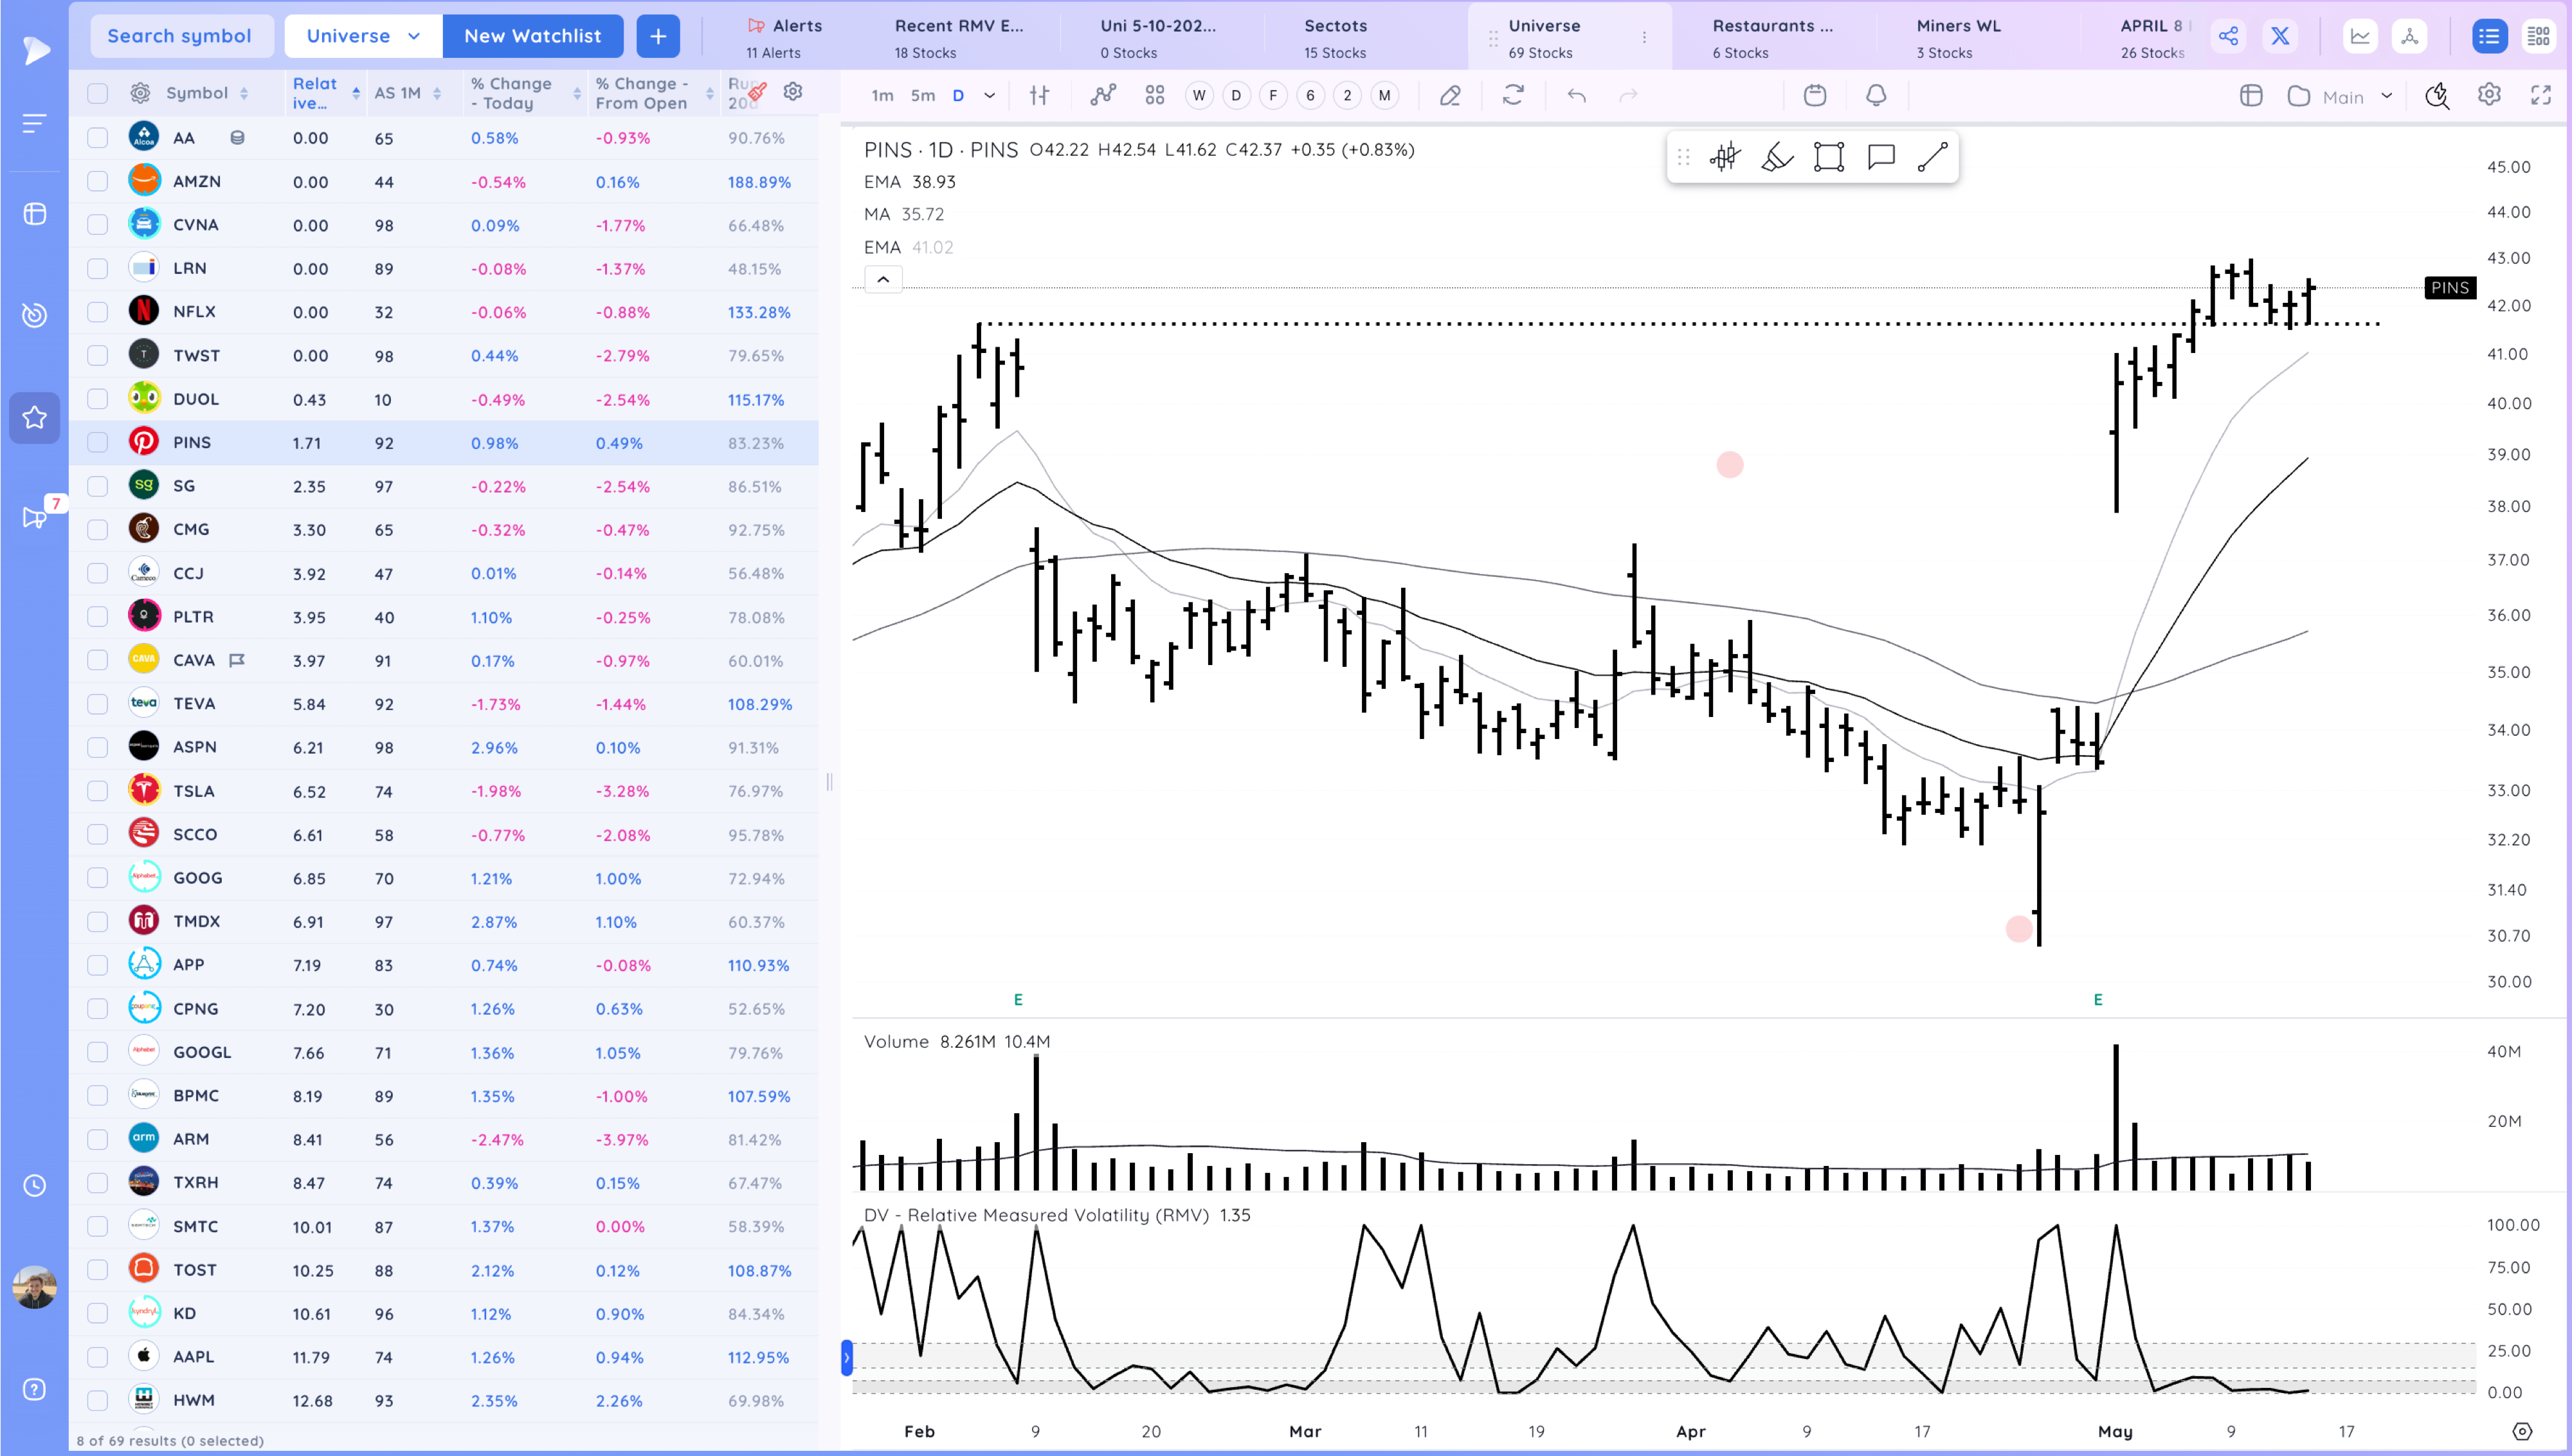Click the M monthly interval button
The height and width of the screenshot is (1456, 2572).
click(1384, 96)
